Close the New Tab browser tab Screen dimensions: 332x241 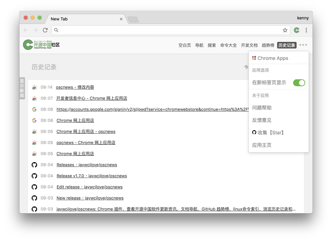121,19
